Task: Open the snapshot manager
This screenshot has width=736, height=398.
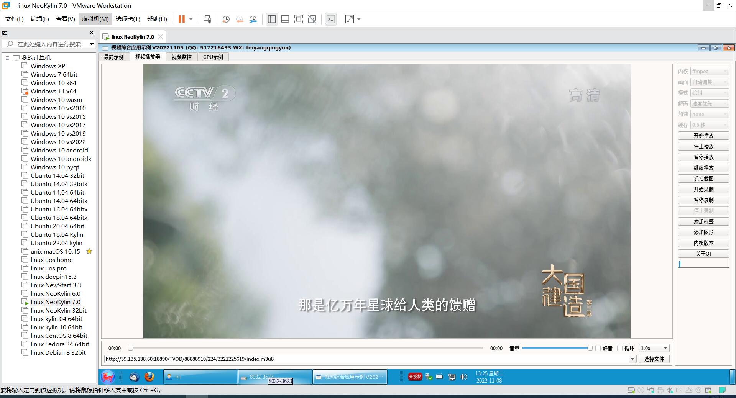Action: (x=253, y=19)
